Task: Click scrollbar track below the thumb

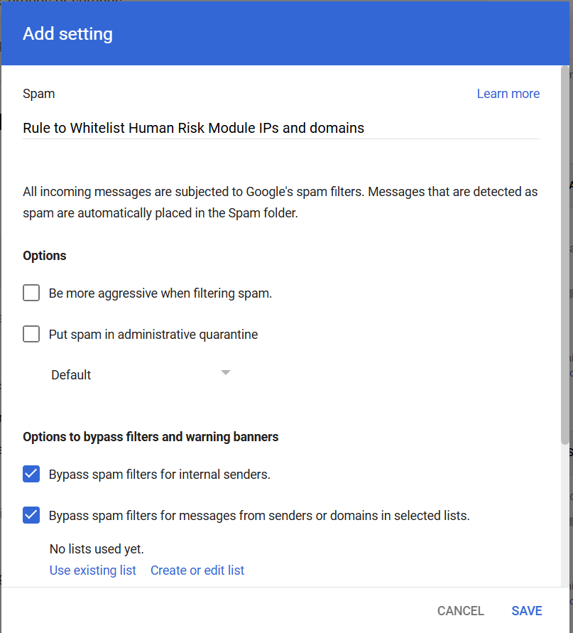Action: [564, 512]
